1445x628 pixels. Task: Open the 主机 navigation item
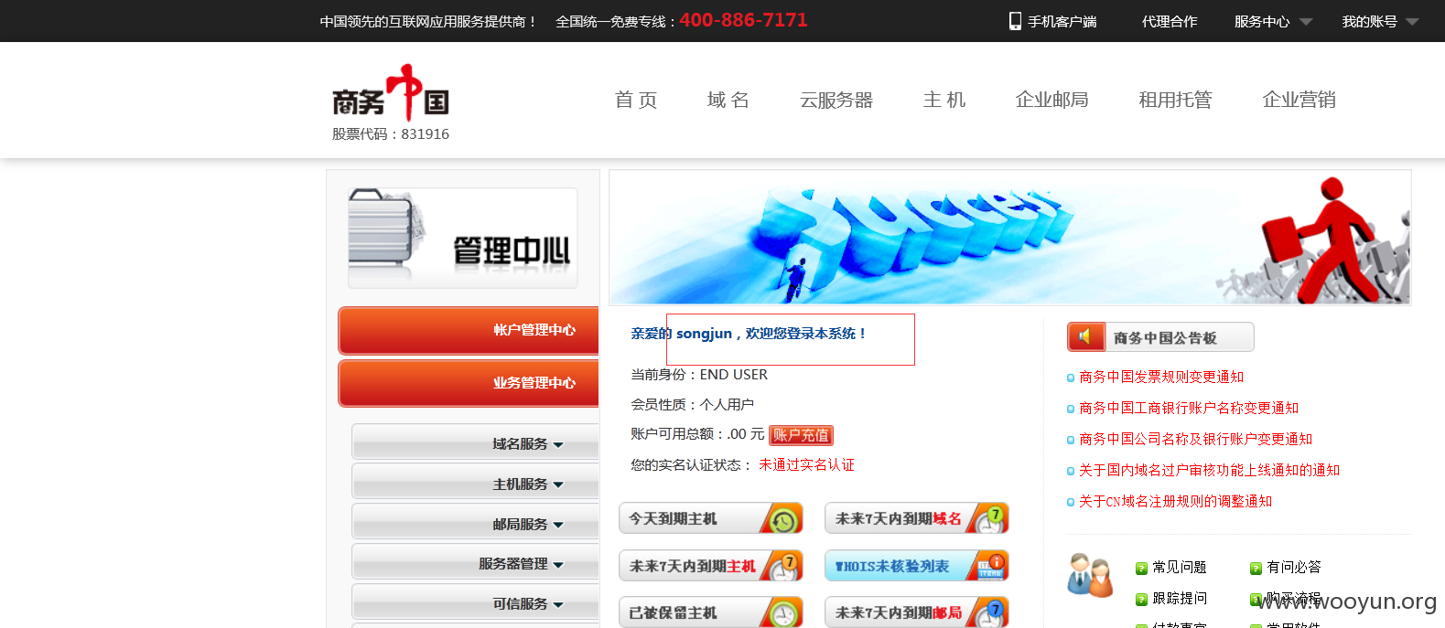click(x=944, y=100)
